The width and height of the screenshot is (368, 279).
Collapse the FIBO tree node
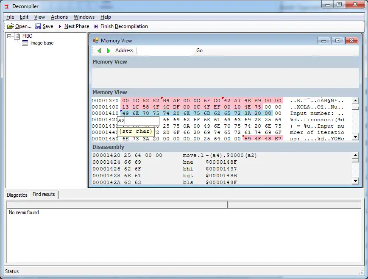[10, 36]
